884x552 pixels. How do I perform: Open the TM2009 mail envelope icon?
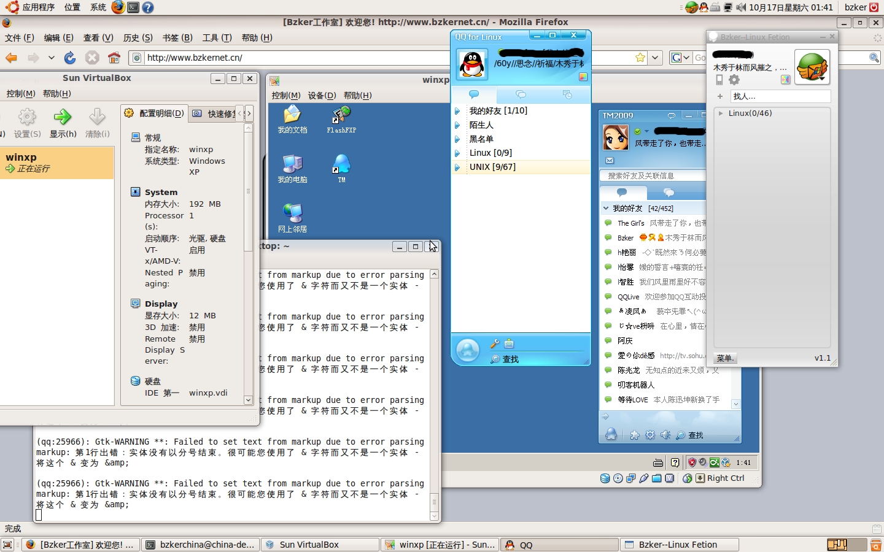click(610, 161)
